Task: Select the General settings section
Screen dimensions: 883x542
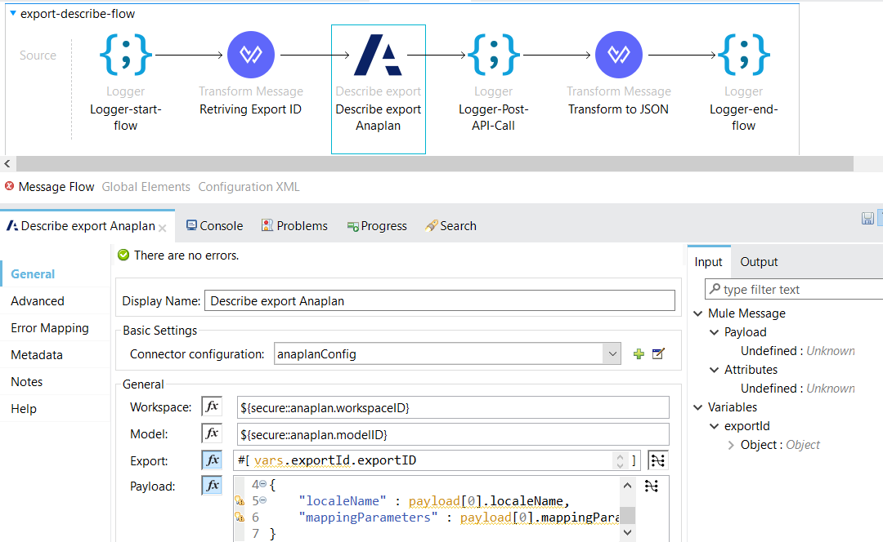Action: click(x=33, y=274)
